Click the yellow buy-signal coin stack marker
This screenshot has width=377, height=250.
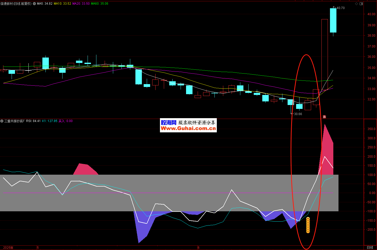[x=308, y=225]
